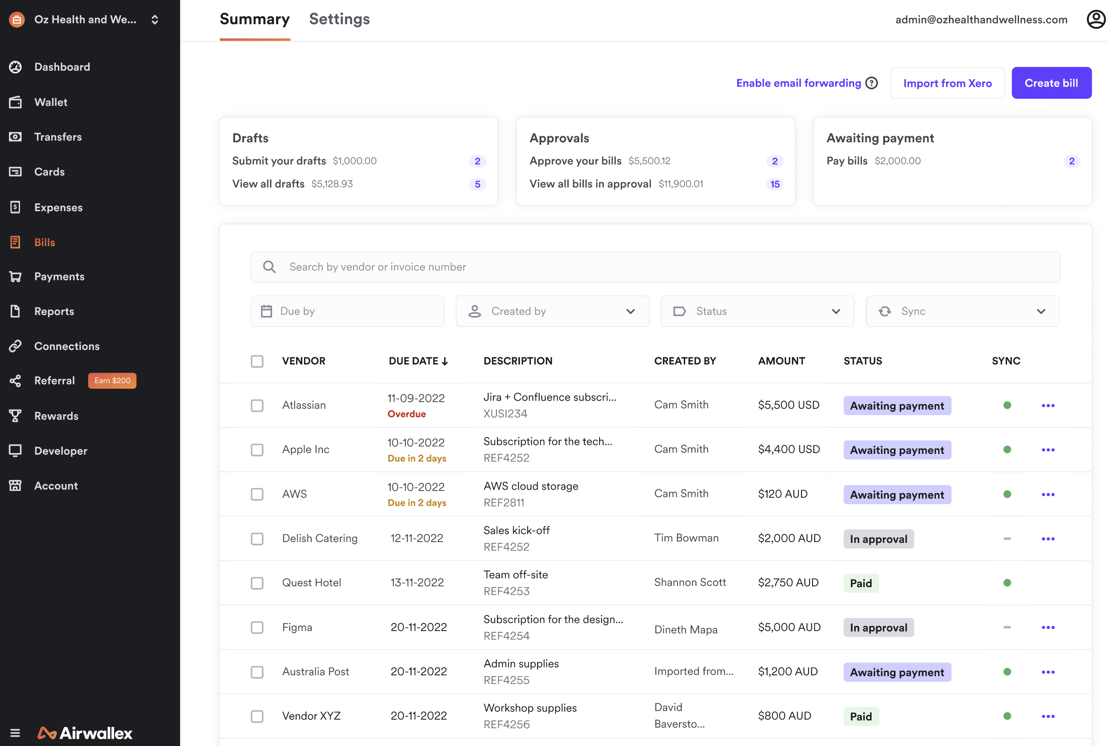Image resolution: width=1108 pixels, height=746 pixels.
Task: Tick the select-all checkbox in table header
Action: click(257, 361)
